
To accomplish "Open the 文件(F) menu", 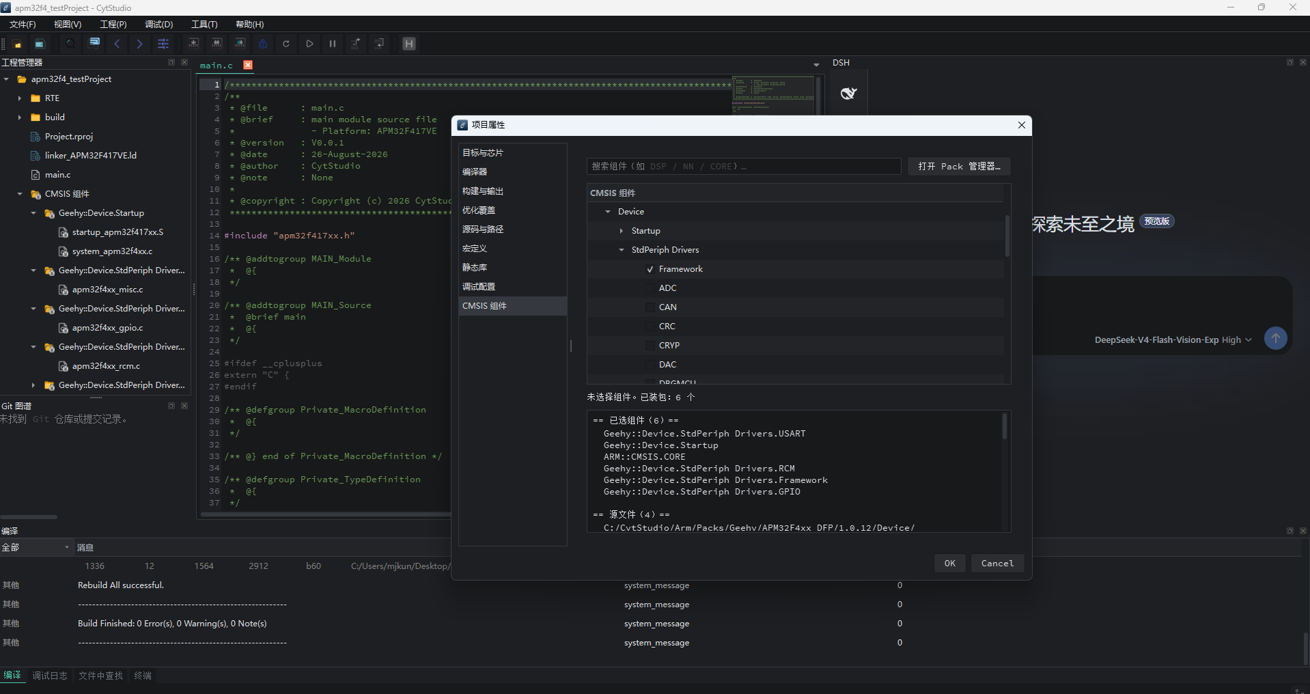I will (x=23, y=25).
